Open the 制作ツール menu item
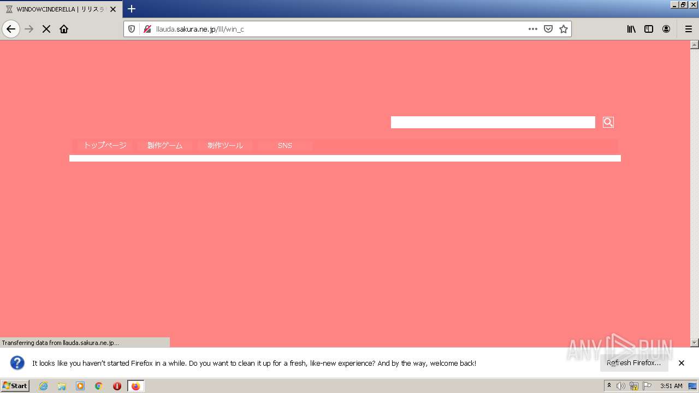The height and width of the screenshot is (393, 699). point(225,145)
